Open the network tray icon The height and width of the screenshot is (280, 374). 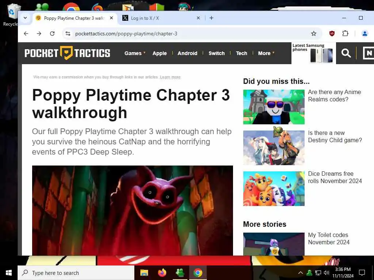318,273
